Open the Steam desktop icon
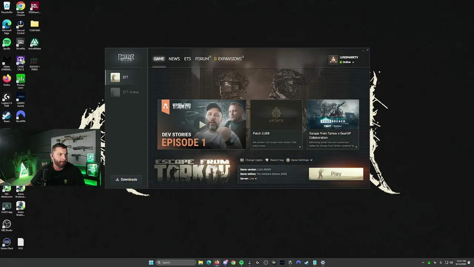Viewport: 474px width, 267px height. click(x=7, y=117)
